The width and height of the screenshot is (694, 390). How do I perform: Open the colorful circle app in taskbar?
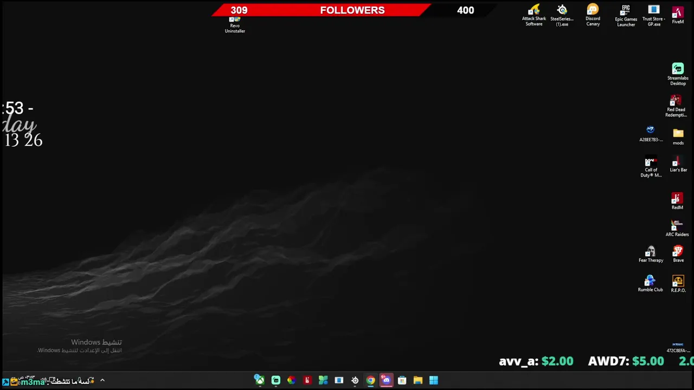[x=291, y=380]
